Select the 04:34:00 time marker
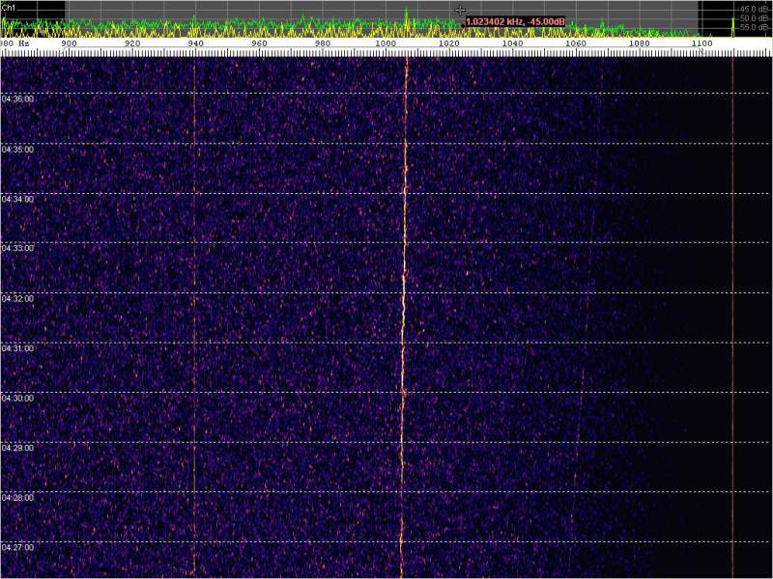Image resolution: width=773 pixels, height=579 pixels. point(18,199)
